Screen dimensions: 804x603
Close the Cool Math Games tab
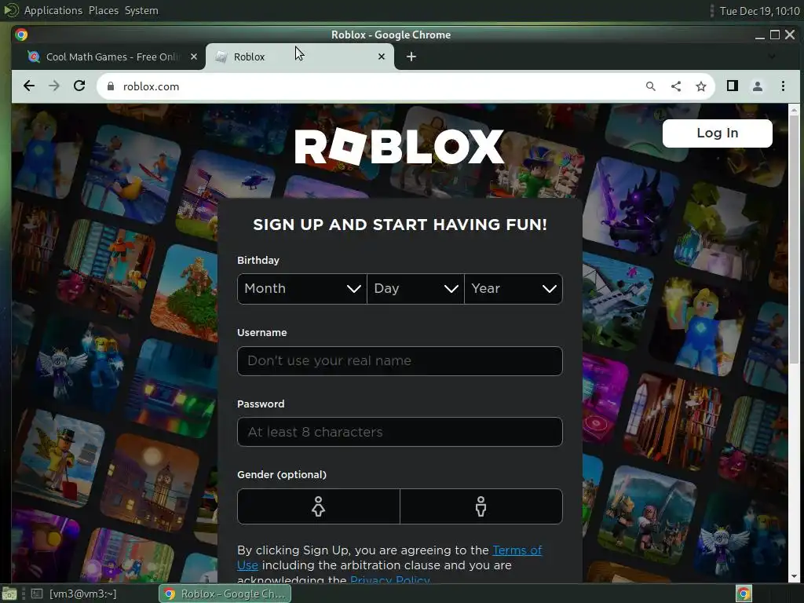click(194, 57)
